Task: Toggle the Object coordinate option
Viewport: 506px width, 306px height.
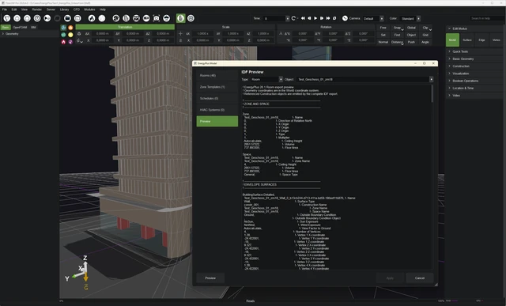Action: click(x=411, y=35)
